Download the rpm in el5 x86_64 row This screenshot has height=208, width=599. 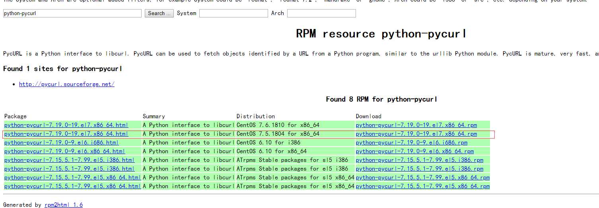[x=423, y=186]
